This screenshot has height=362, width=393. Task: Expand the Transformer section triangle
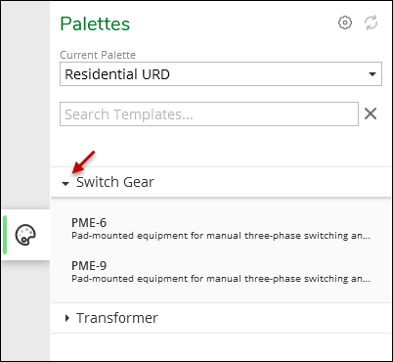(x=67, y=318)
